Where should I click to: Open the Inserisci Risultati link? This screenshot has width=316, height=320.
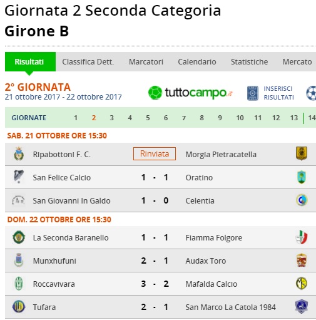278,93
